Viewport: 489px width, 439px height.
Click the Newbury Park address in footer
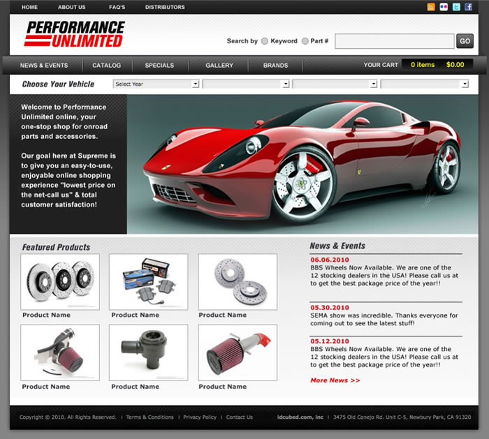point(402,417)
